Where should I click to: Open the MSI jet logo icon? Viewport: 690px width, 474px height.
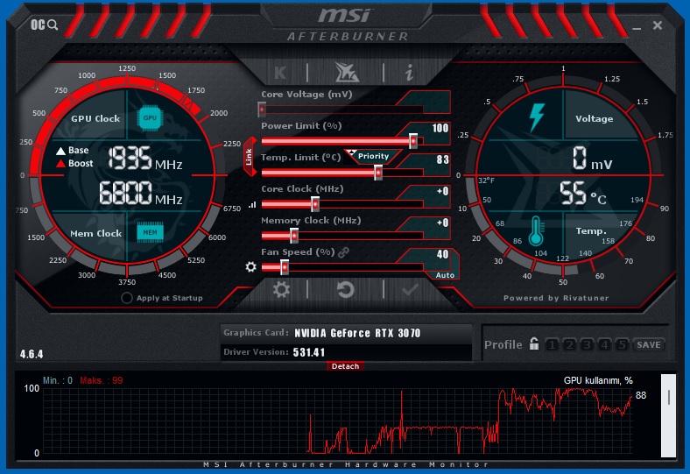[347, 72]
